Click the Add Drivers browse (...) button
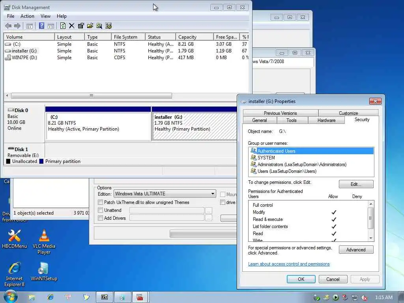This screenshot has width=404, height=303. [x=208, y=218]
